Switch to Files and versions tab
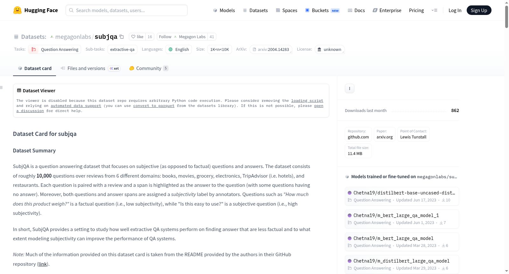509x274 pixels. (90, 68)
